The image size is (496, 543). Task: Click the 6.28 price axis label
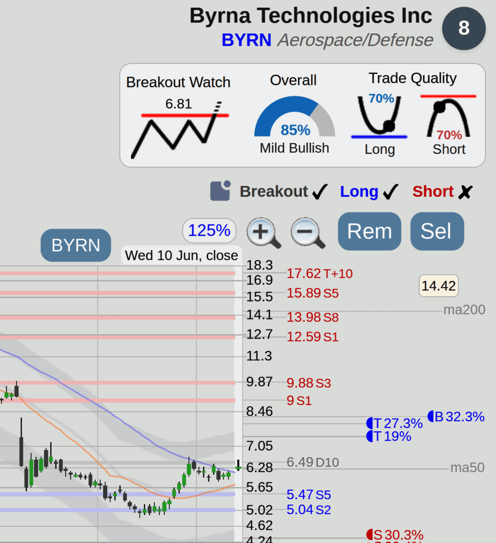click(x=259, y=468)
